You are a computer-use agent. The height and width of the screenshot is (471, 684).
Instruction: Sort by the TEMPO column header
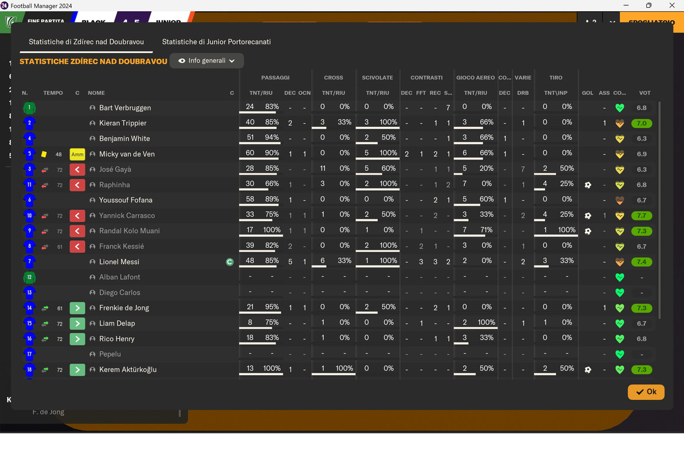[x=53, y=93]
